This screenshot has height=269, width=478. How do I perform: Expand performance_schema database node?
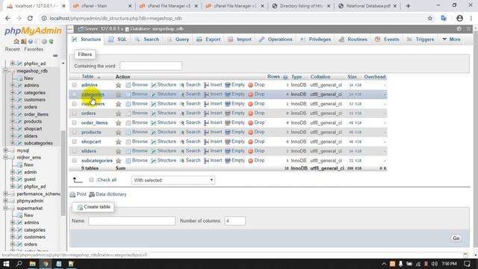(5, 194)
